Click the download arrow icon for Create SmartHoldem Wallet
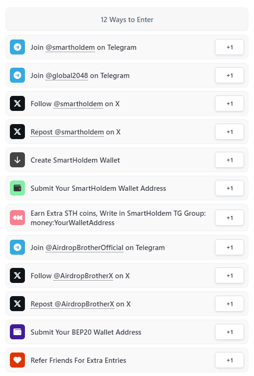This screenshot has width=254, height=376. click(x=17, y=160)
